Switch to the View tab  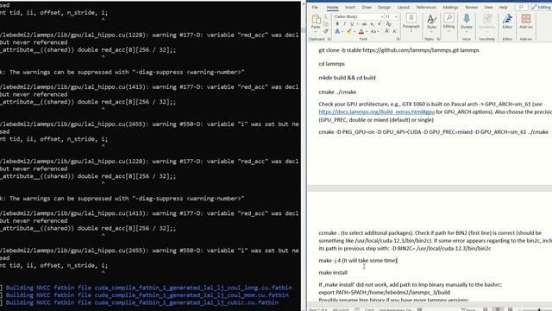[488, 7]
